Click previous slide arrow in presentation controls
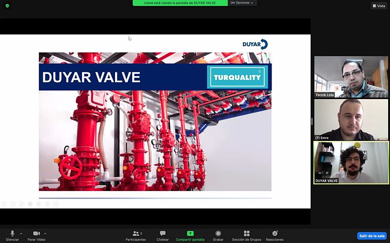This screenshot has height=243, width=390. (x=4, y=204)
